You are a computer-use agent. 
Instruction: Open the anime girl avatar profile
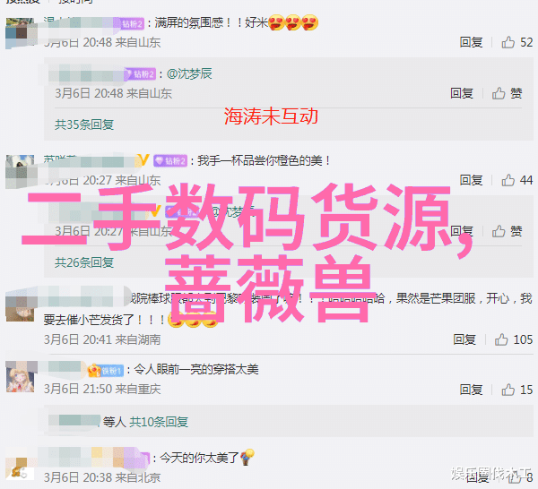21,378
